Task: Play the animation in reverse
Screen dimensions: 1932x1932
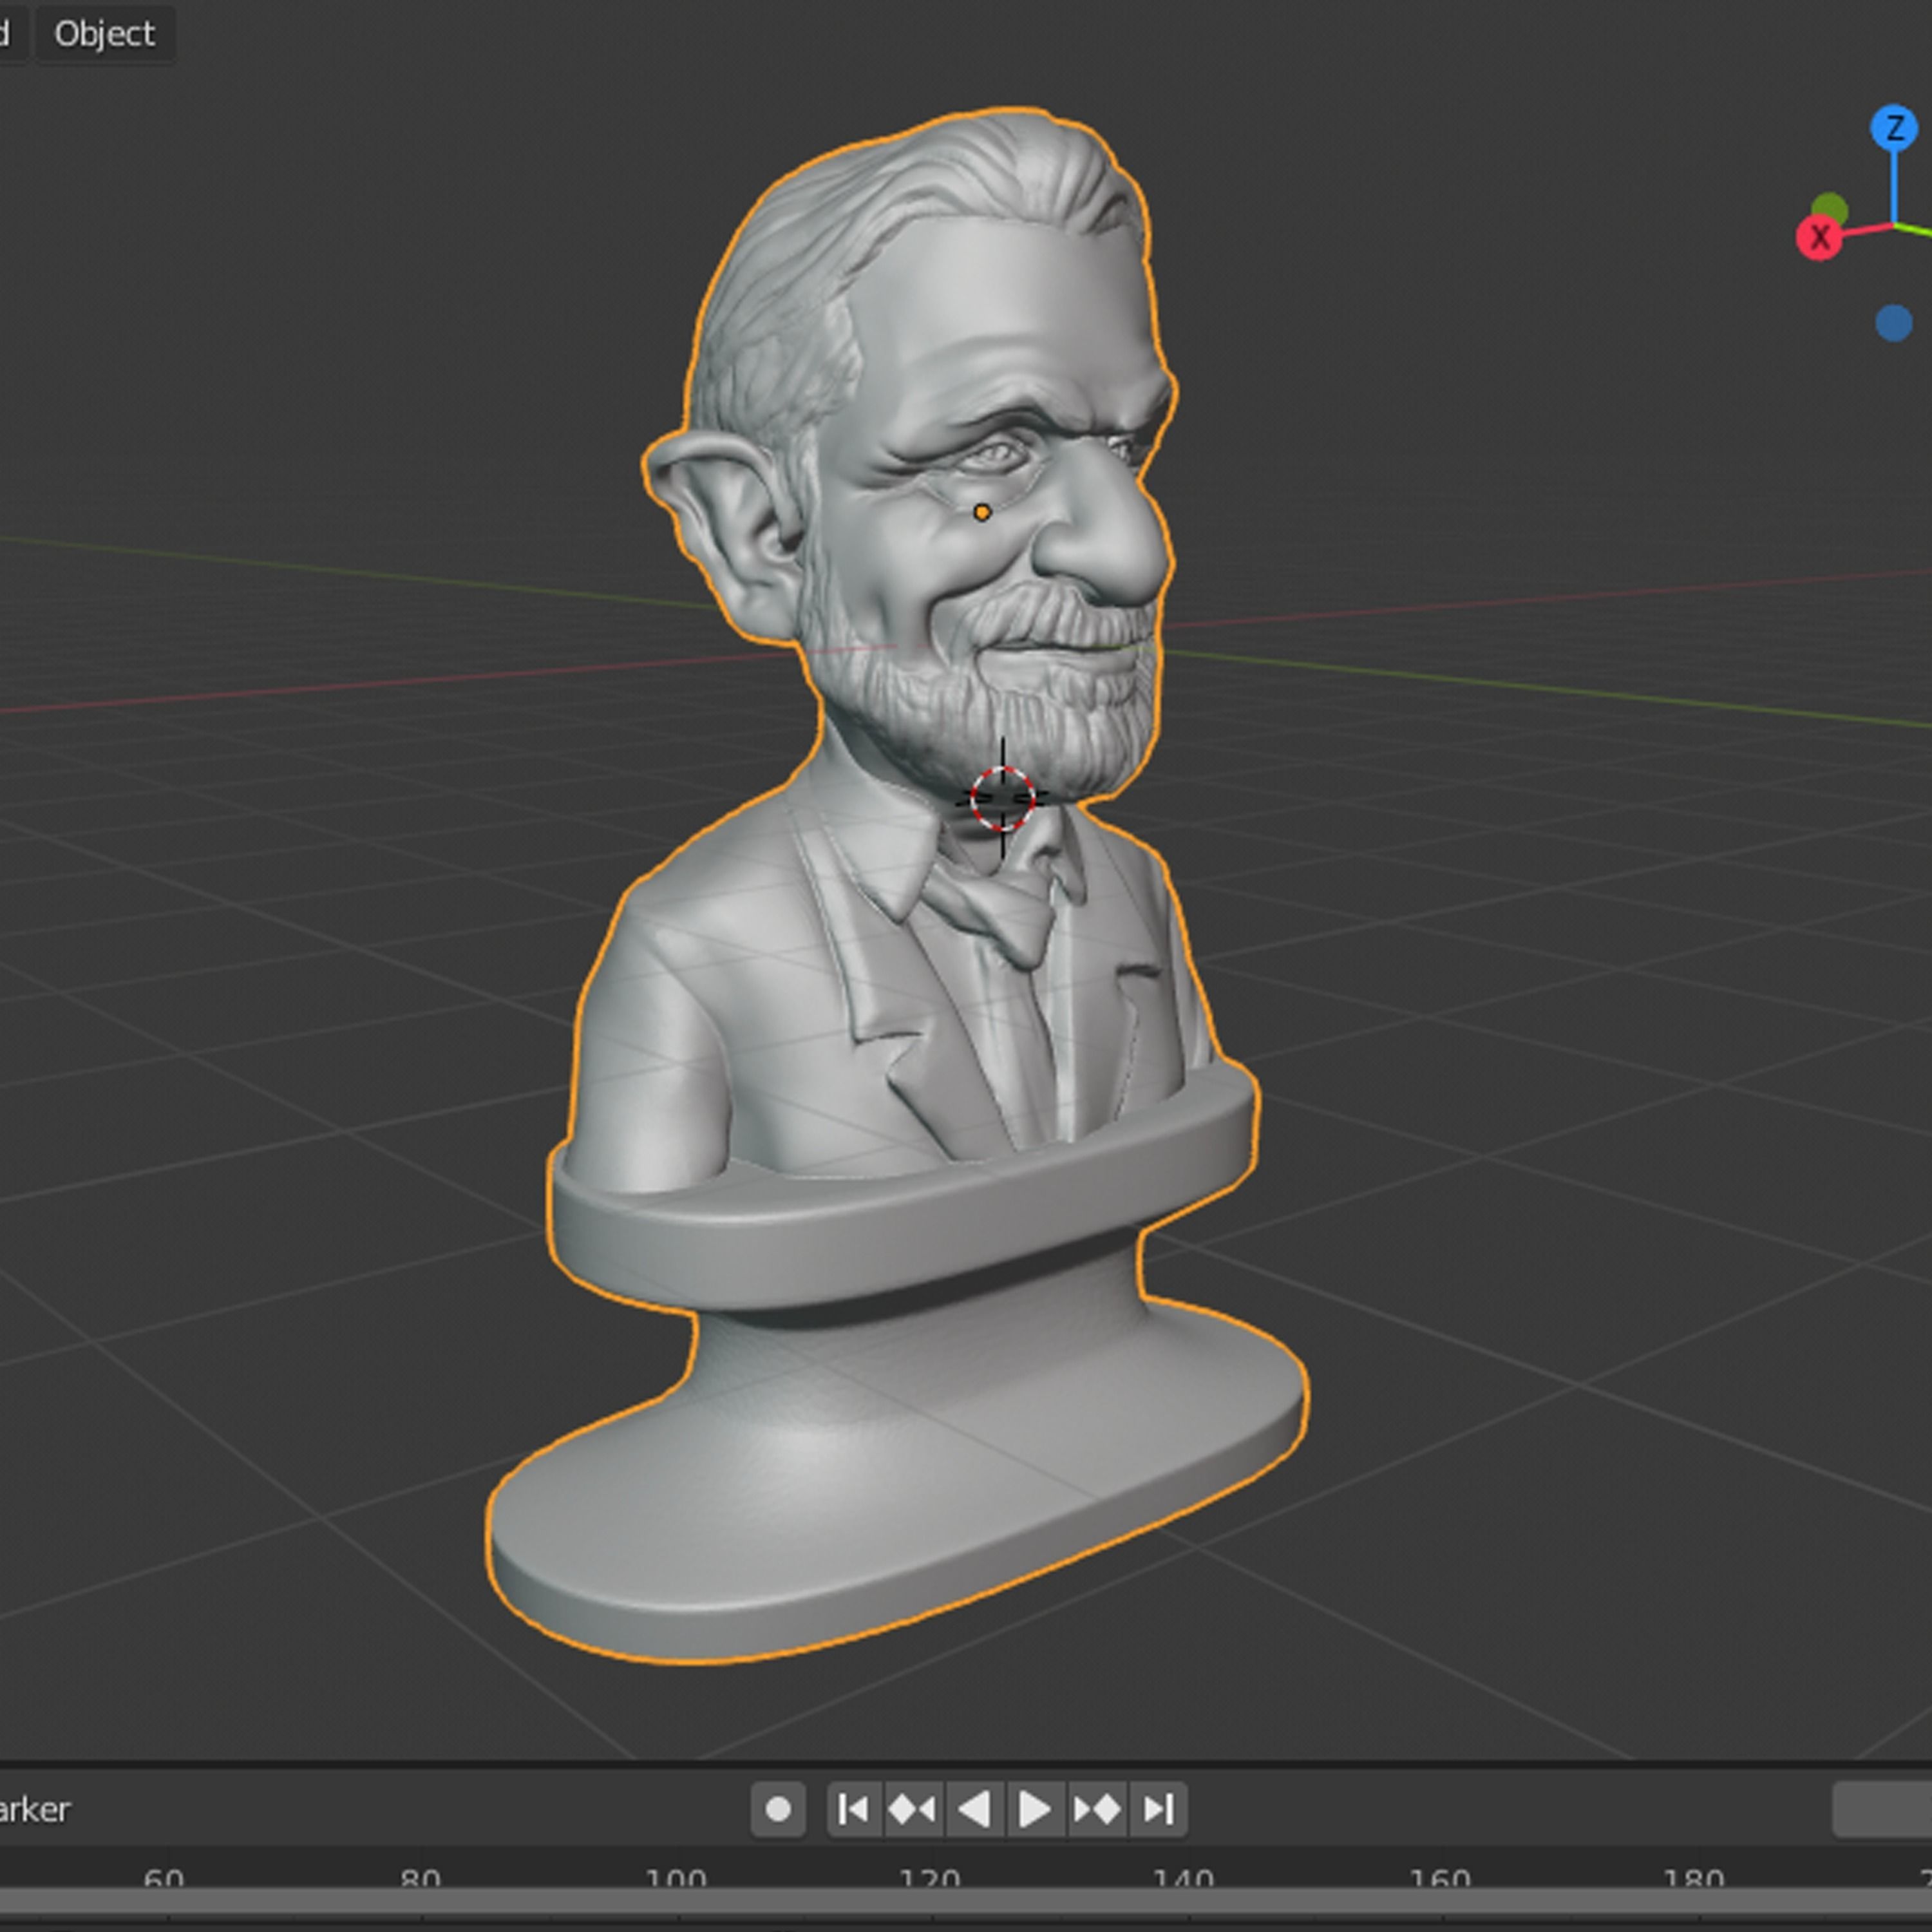Action: 975,1807
